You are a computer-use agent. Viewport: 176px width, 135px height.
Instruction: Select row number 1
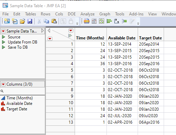point(60,44)
